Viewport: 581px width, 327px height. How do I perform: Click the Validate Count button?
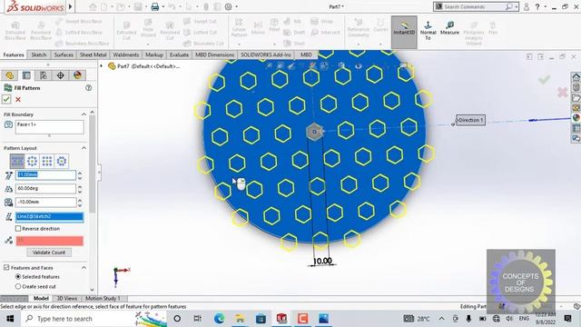coord(49,253)
